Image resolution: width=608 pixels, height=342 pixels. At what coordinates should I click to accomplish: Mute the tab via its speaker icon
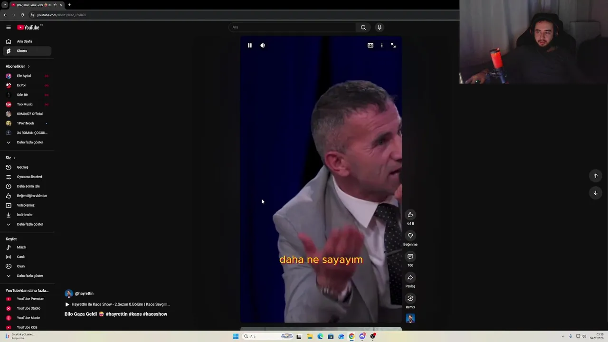[55, 5]
